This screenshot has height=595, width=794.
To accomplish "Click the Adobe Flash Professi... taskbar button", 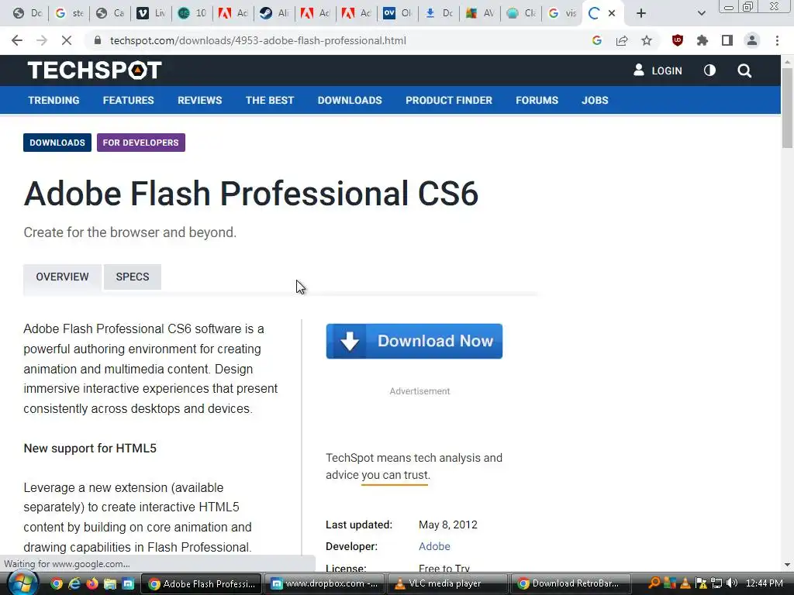I will click(201, 583).
